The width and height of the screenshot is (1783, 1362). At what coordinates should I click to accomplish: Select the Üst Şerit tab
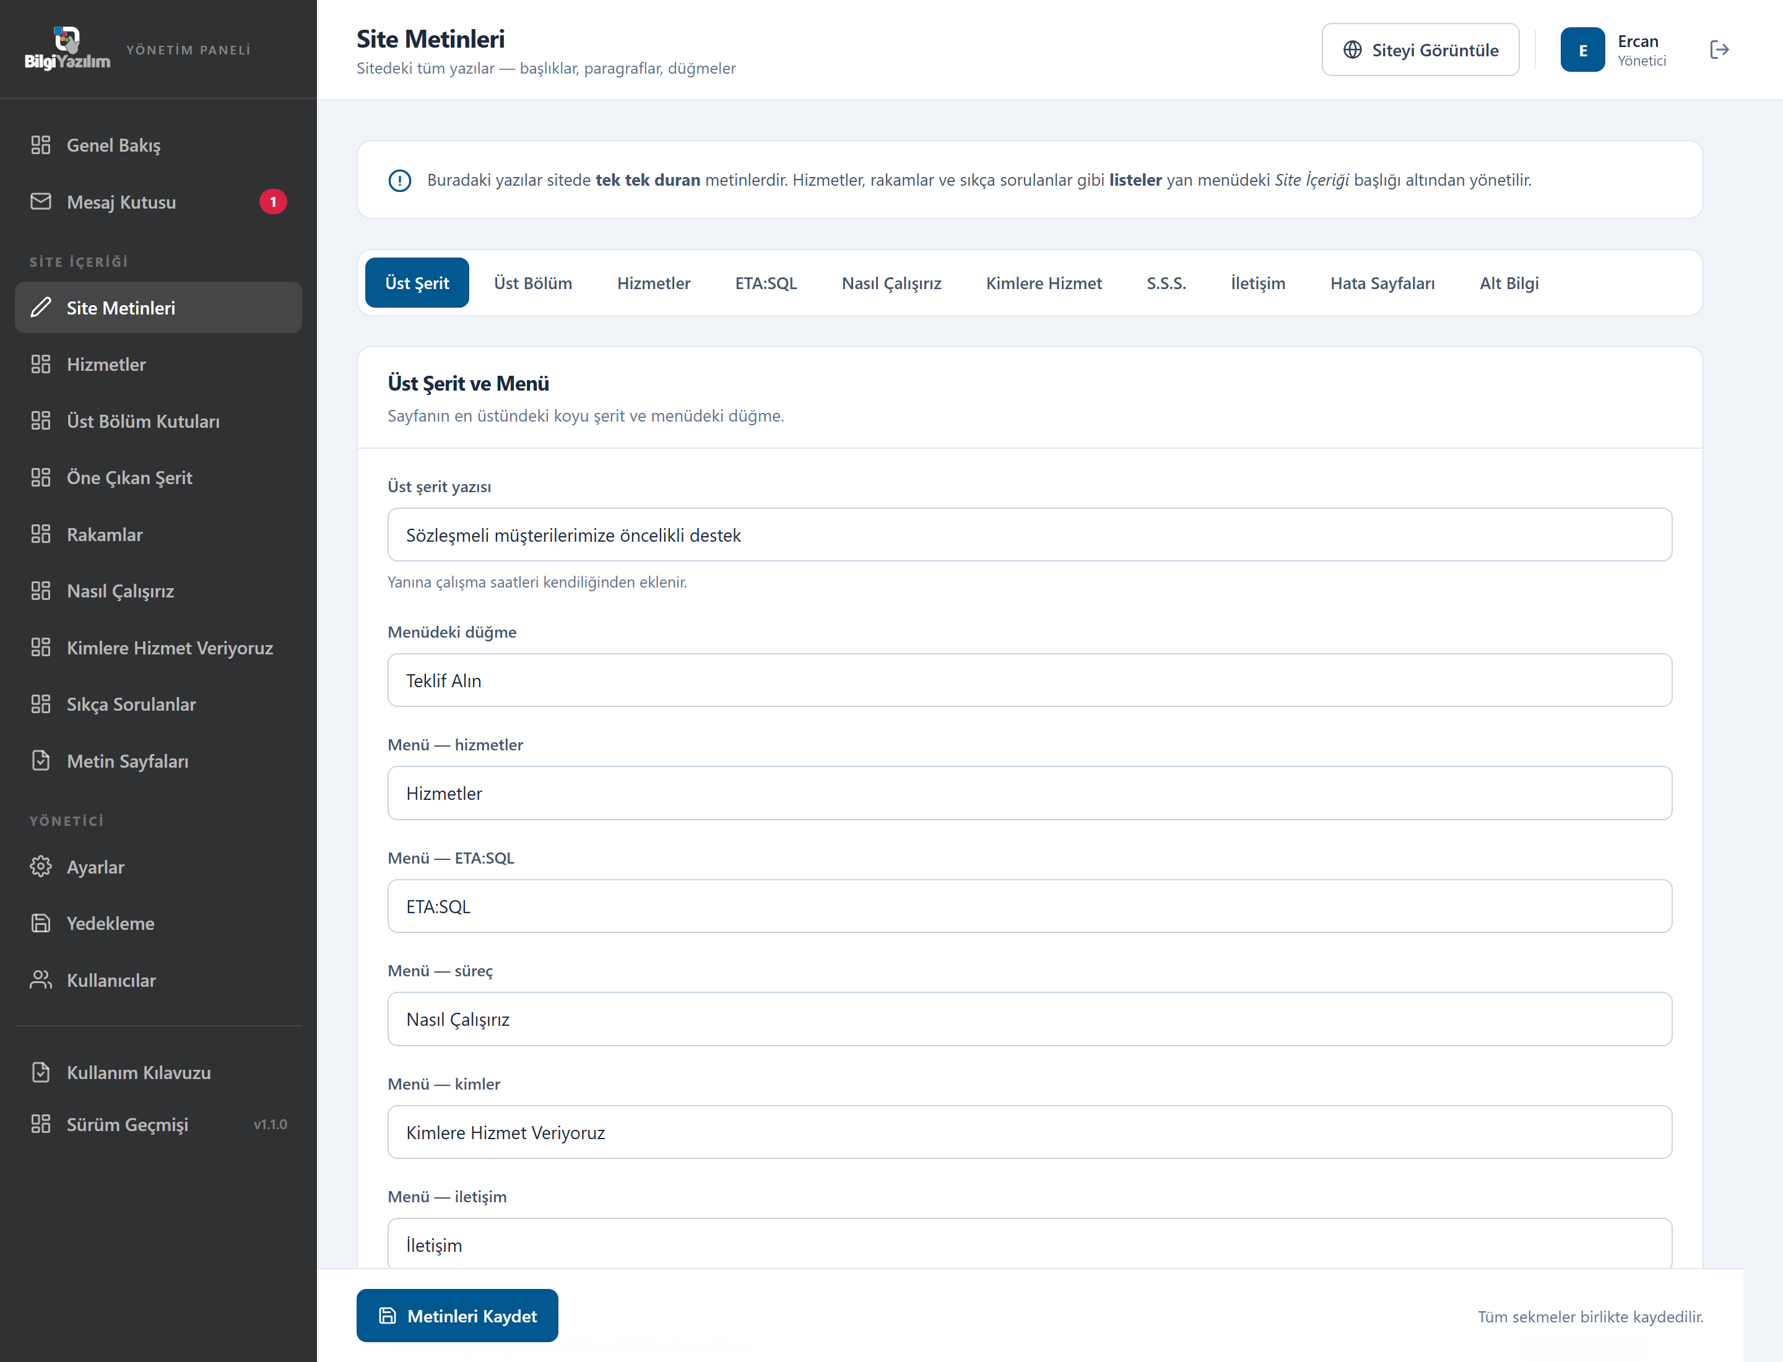(417, 283)
